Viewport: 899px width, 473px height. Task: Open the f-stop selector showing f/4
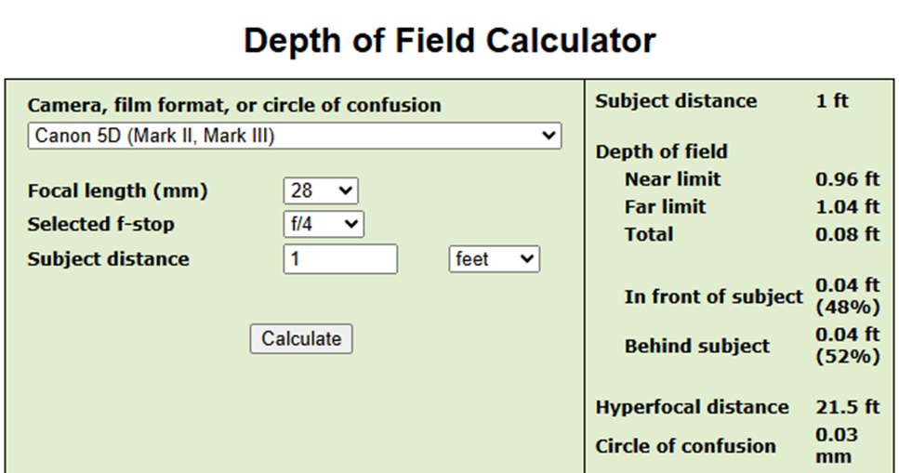click(x=323, y=225)
